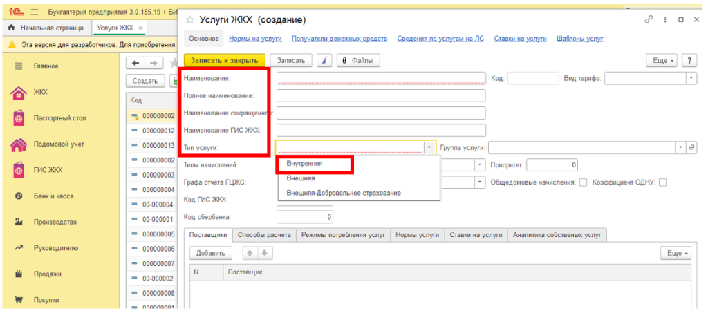Copy link to this form icon
This screenshot has width=708, height=311.
coord(649,20)
